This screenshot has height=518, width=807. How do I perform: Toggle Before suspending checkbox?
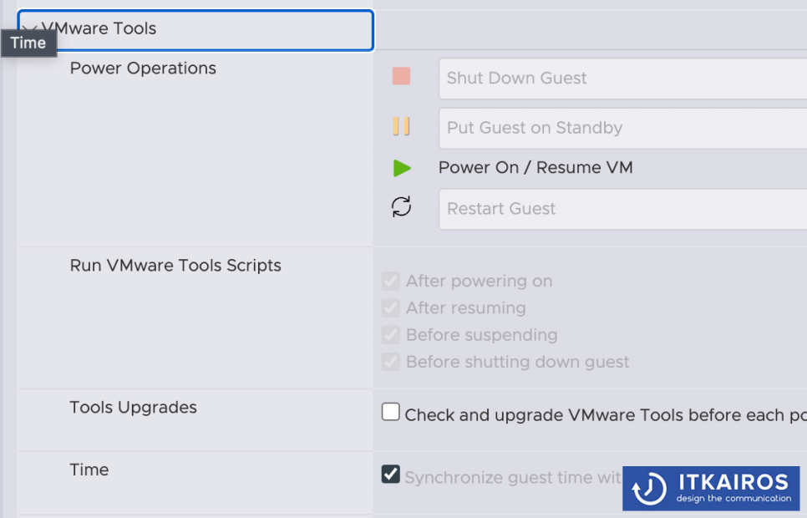pos(391,335)
